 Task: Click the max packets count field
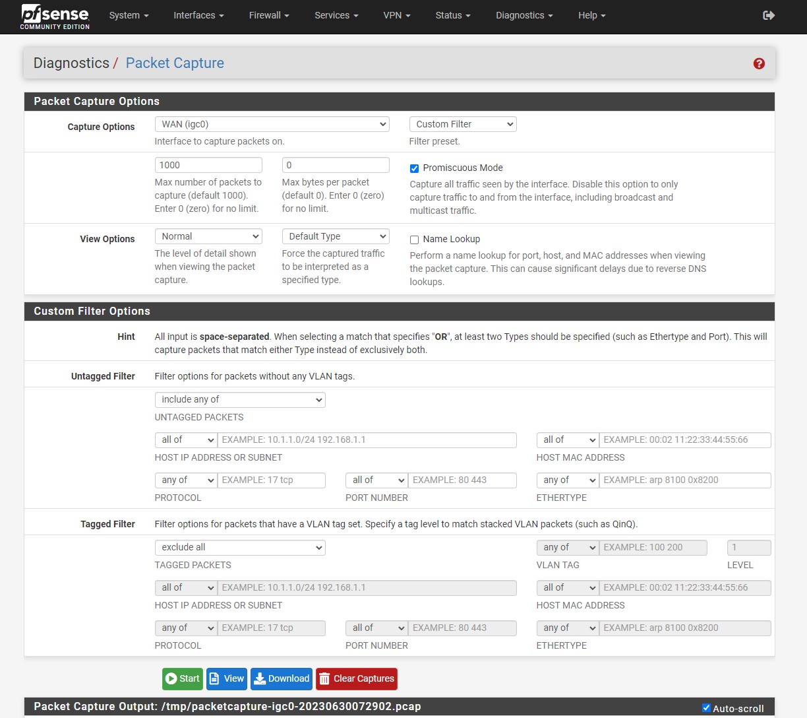point(208,165)
